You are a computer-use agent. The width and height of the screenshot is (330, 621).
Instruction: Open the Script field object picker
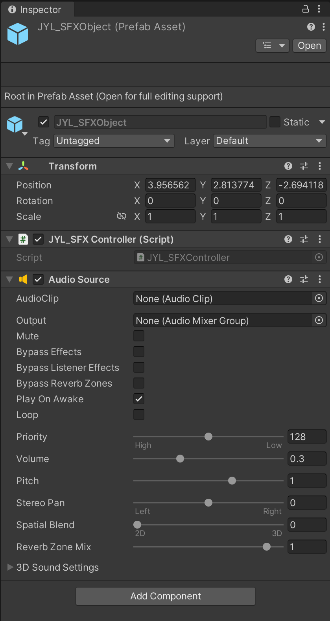click(319, 257)
